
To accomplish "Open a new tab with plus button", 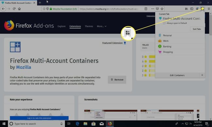I will click(x=40, y=3).
